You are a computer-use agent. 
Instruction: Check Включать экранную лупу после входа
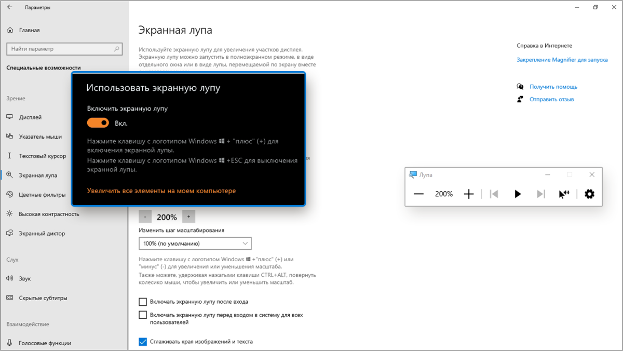pyautogui.click(x=143, y=302)
